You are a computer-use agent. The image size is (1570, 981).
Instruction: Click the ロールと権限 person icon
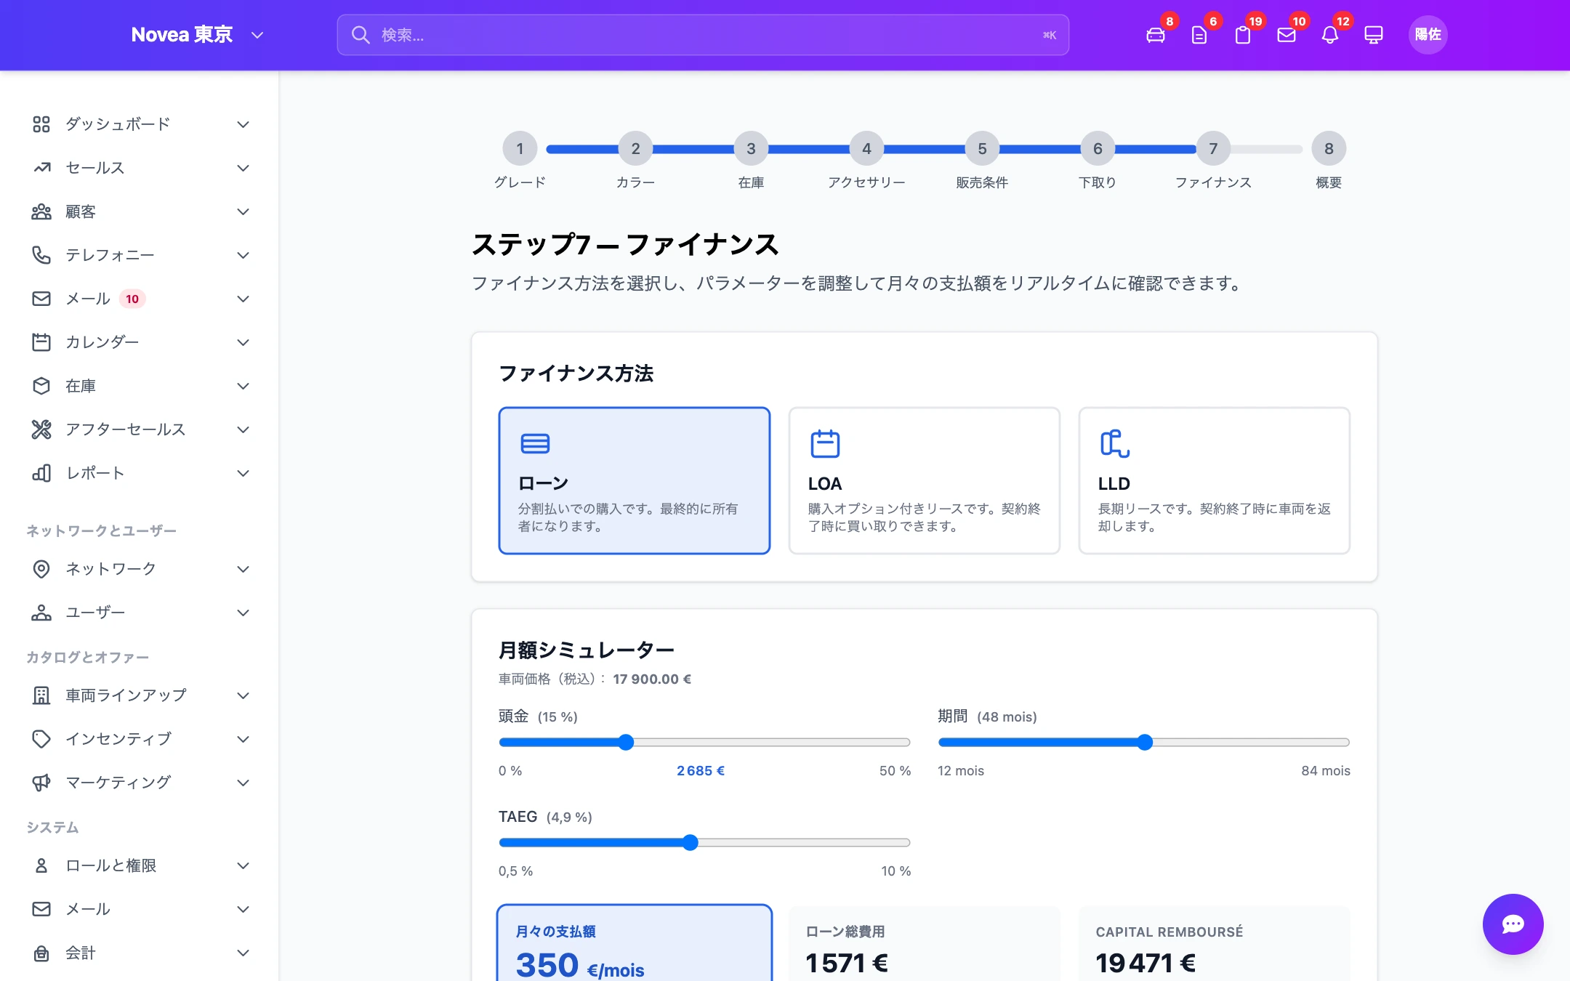click(x=41, y=865)
